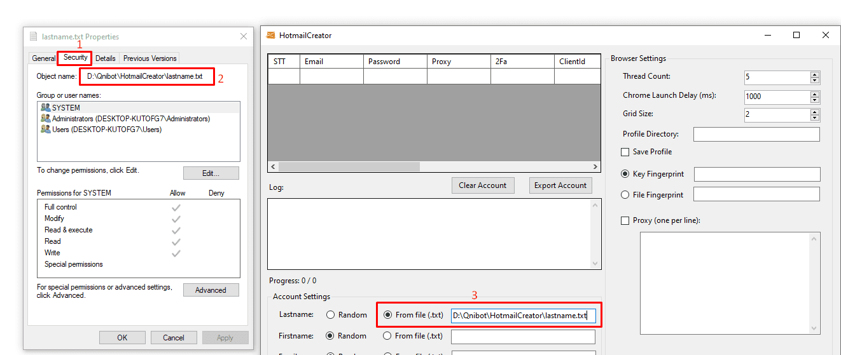Select the File Fingerprint radio button
This screenshot has width=841, height=355.
coord(652,195)
